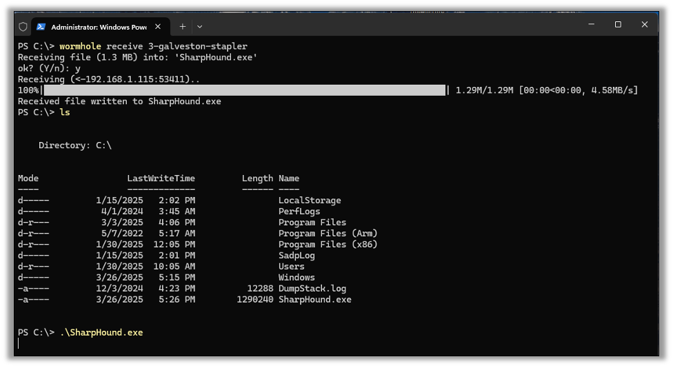673x368 pixels.
Task: Click the LastWriteTime column header
Action: [x=161, y=178]
